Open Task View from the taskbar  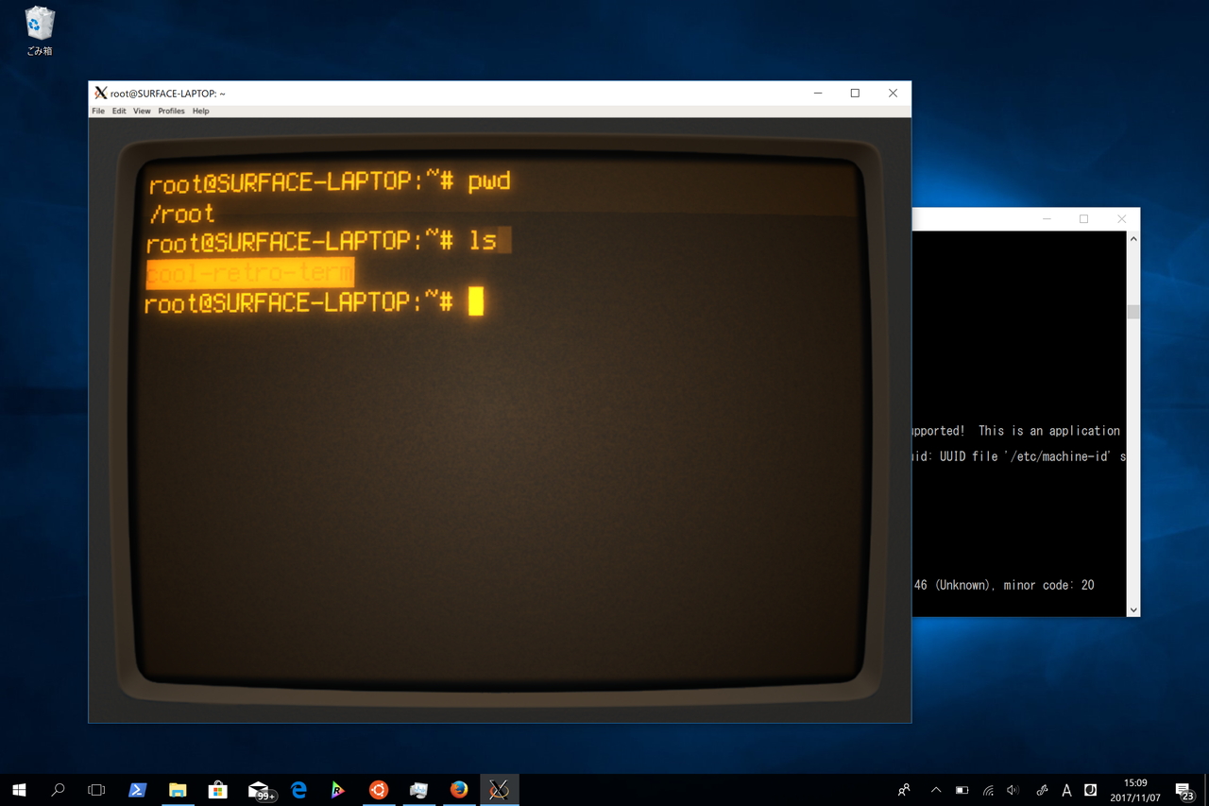[x=96, y=789]
